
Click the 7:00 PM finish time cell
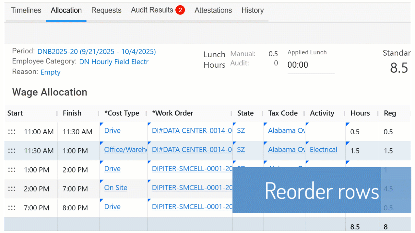click(x=75, y=189)
